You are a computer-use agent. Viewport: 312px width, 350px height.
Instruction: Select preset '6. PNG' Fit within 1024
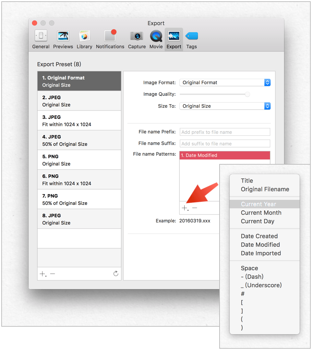click(x=79, y=180)
